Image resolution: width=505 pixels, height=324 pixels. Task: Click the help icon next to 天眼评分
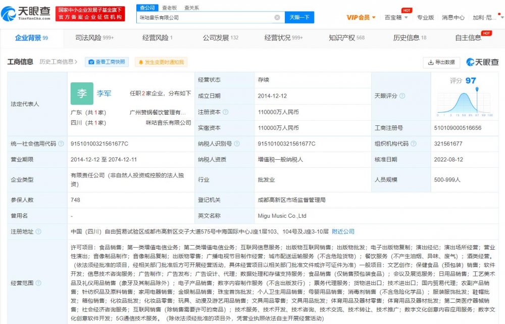(402, 96)
